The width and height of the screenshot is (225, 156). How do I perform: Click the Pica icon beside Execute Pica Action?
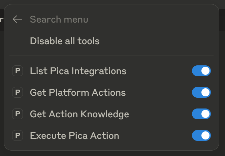(x=18, y=136)
